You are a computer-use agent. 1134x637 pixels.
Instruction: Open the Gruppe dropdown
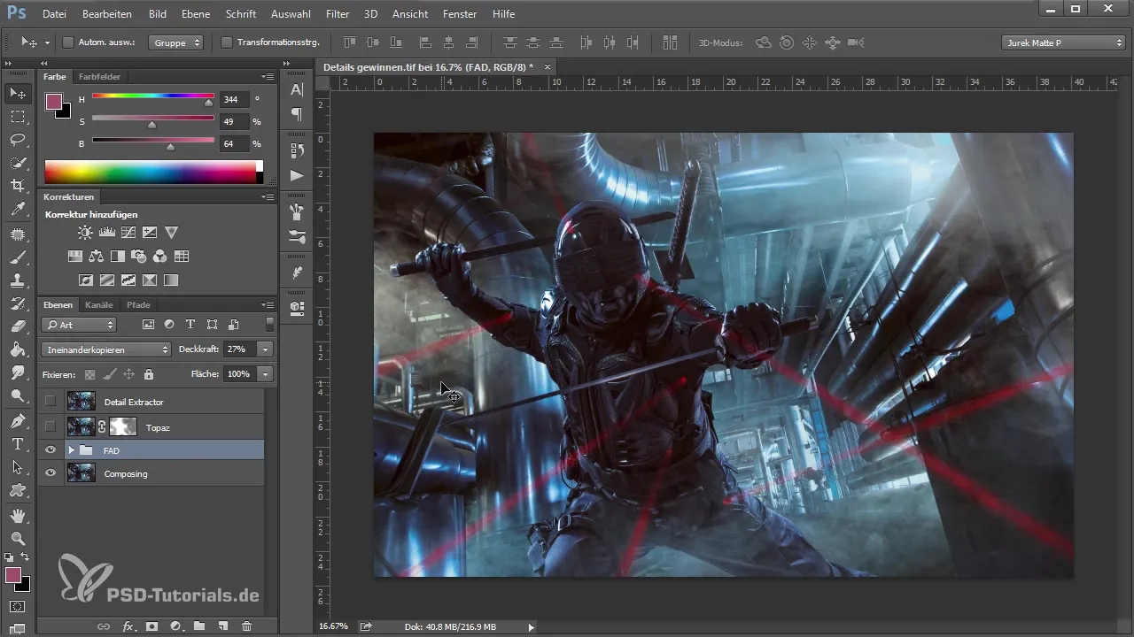(x=175, y=42)
